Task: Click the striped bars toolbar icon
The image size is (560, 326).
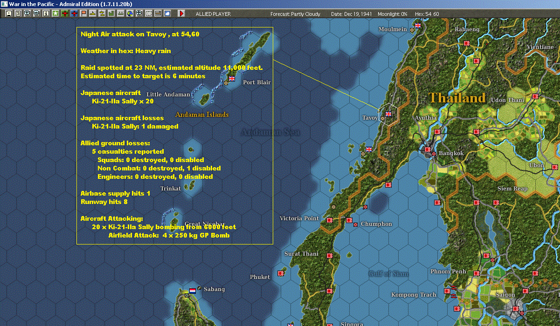Action: [x=158, y=14]
